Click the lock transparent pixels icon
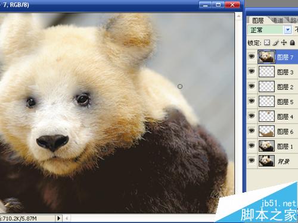298x223 pixels. click(x=267, y=42)
